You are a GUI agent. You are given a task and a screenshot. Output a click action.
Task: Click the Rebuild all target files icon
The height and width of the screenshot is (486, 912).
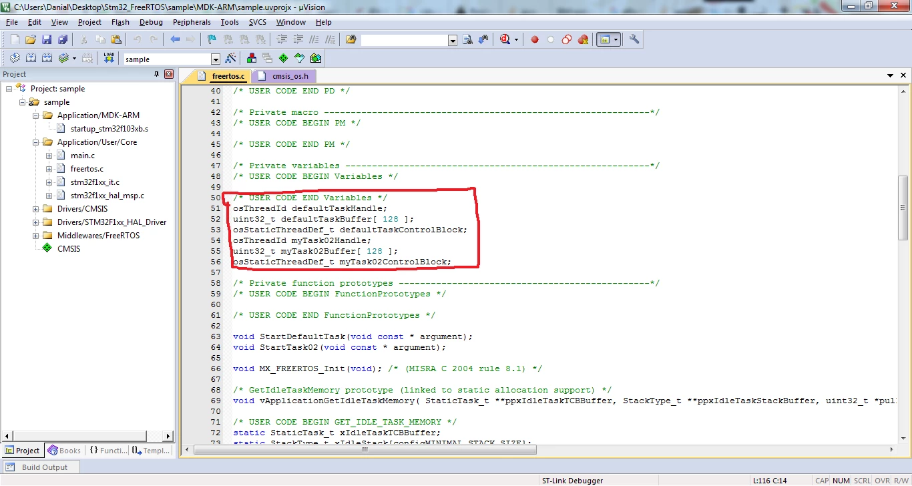(x=47, y=58)
